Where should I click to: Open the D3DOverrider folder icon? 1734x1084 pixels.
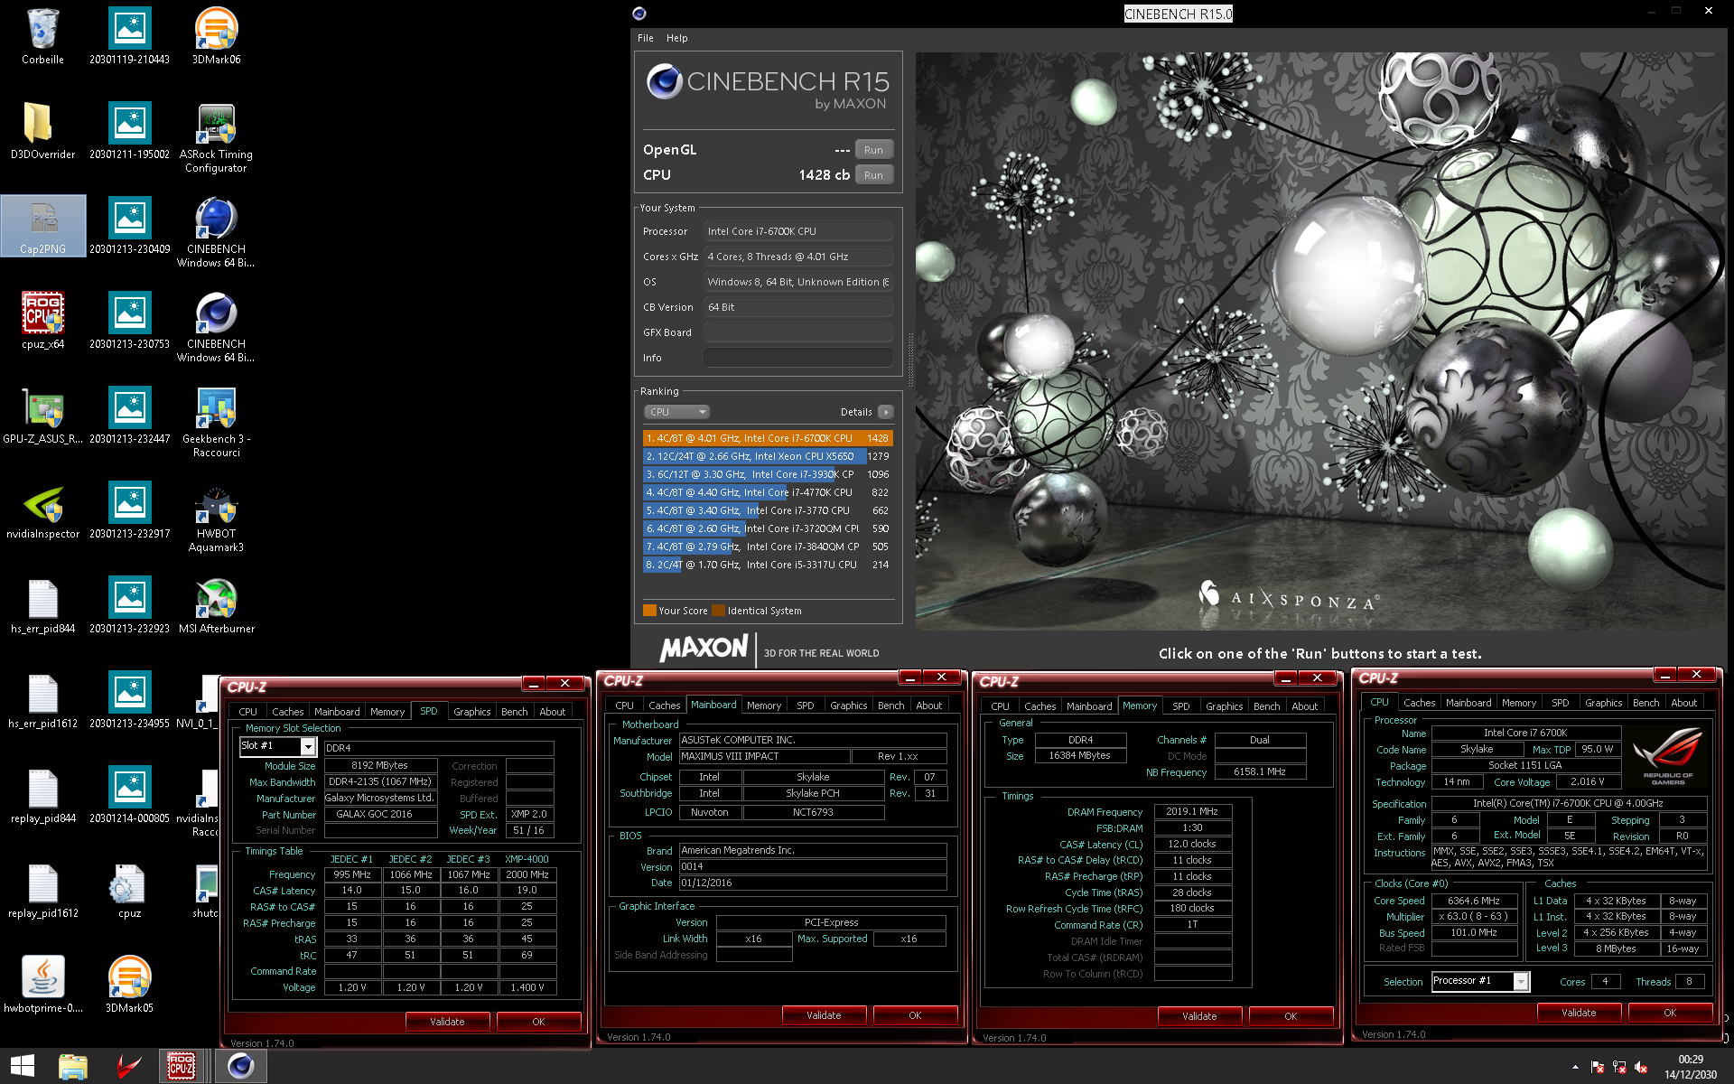(x=42, y=132)
